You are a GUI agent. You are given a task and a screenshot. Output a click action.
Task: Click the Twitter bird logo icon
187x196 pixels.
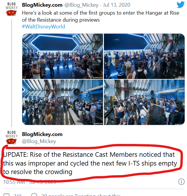point(181,5)
